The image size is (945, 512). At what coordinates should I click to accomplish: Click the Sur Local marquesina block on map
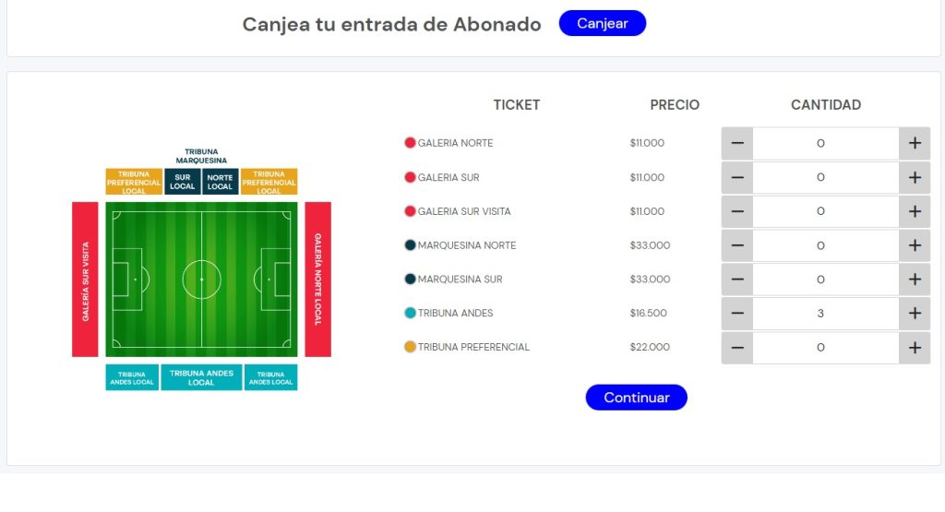click(183, 182)
